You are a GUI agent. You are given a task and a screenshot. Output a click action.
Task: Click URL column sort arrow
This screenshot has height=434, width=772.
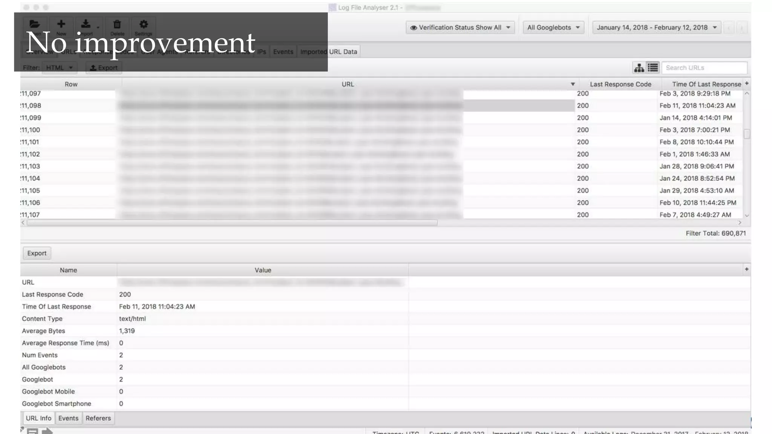click(573, 84)
